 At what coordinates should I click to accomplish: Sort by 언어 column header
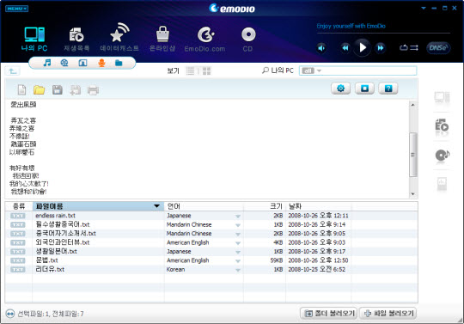coord(204,206)
